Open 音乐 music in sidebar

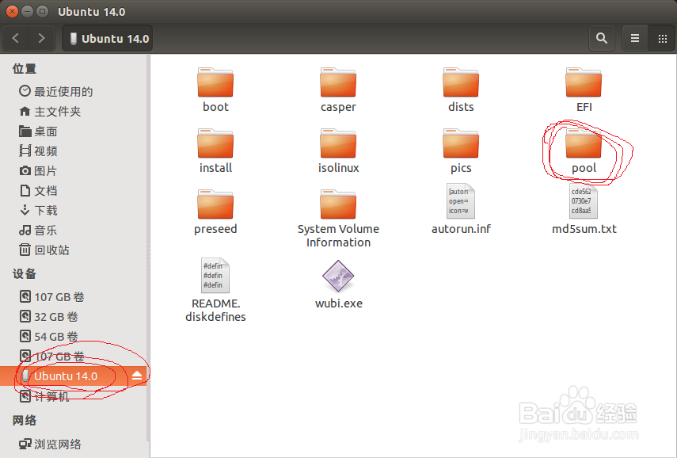pos(38,231)
